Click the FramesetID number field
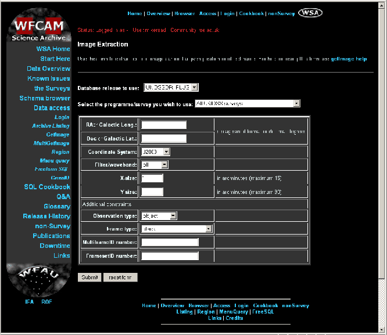This screenshot has width=387, height=335. point(170,256)
